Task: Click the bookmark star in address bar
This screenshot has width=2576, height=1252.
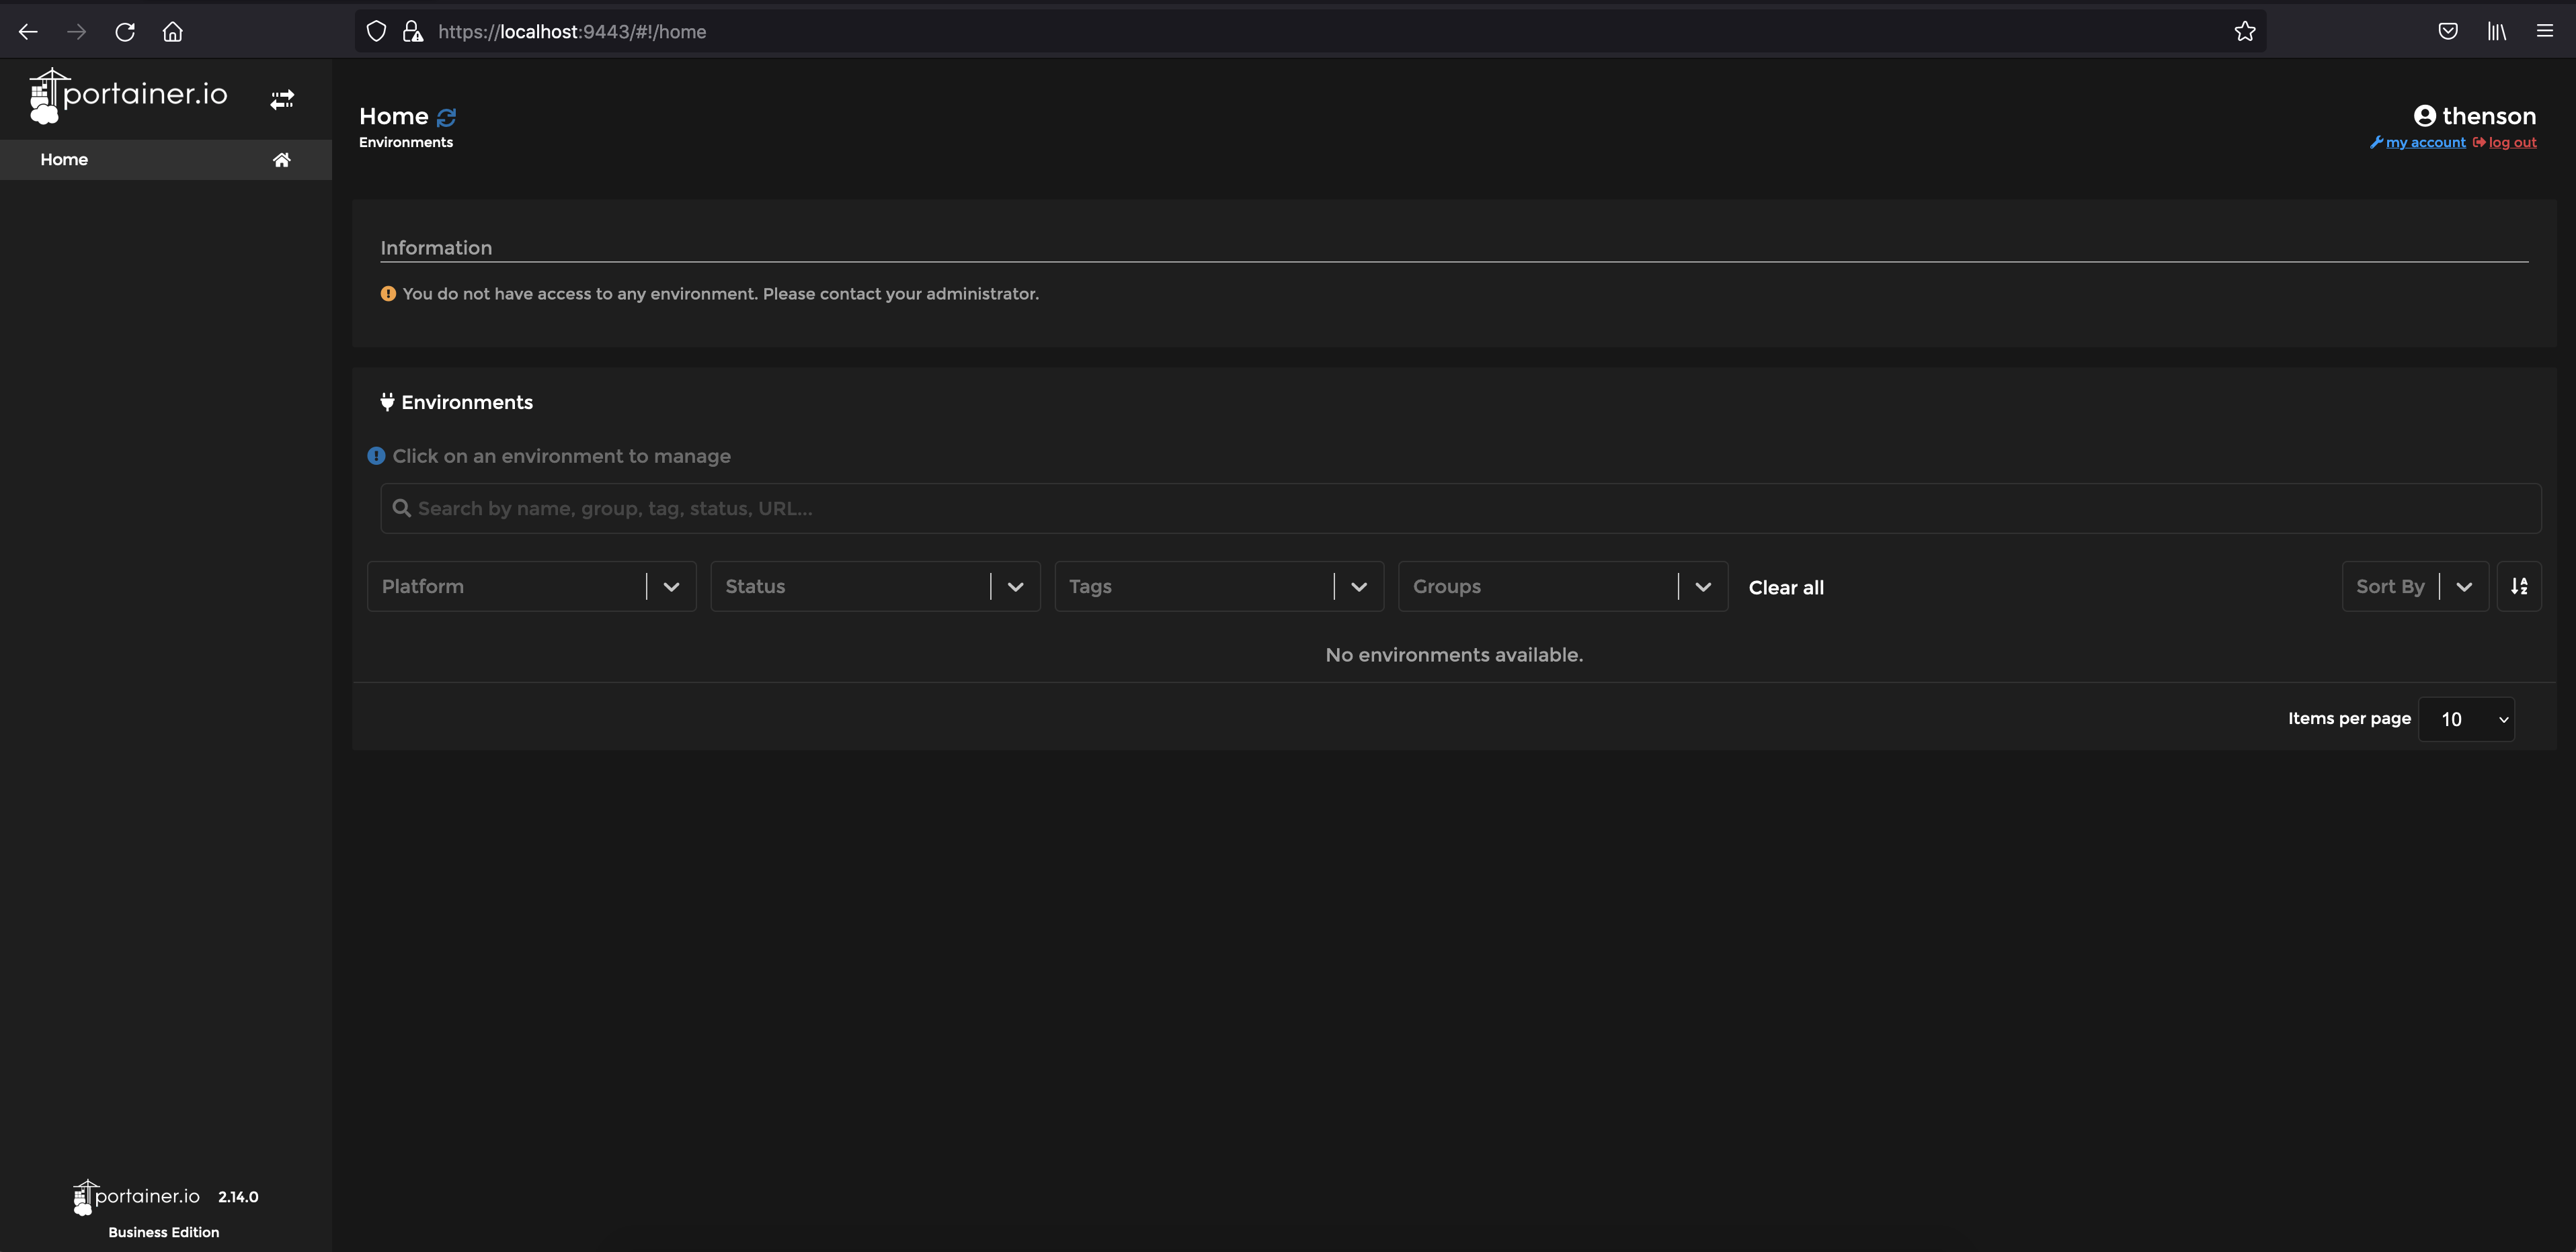Action: click(2244, 32)
